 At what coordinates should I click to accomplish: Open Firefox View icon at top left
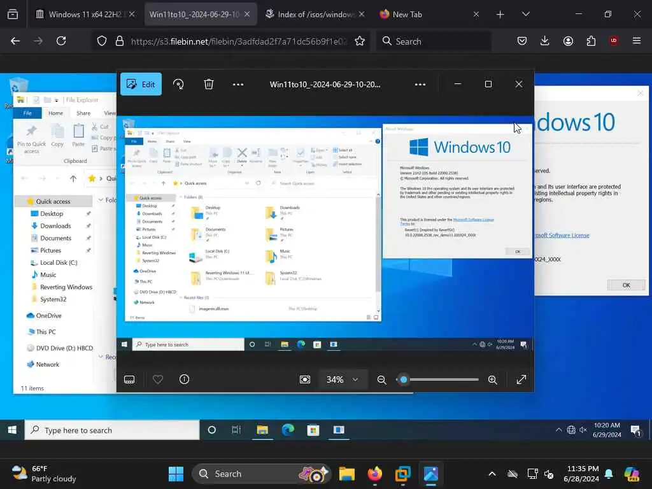coord(13,15)
